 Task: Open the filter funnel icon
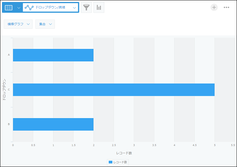coord(86,7)
